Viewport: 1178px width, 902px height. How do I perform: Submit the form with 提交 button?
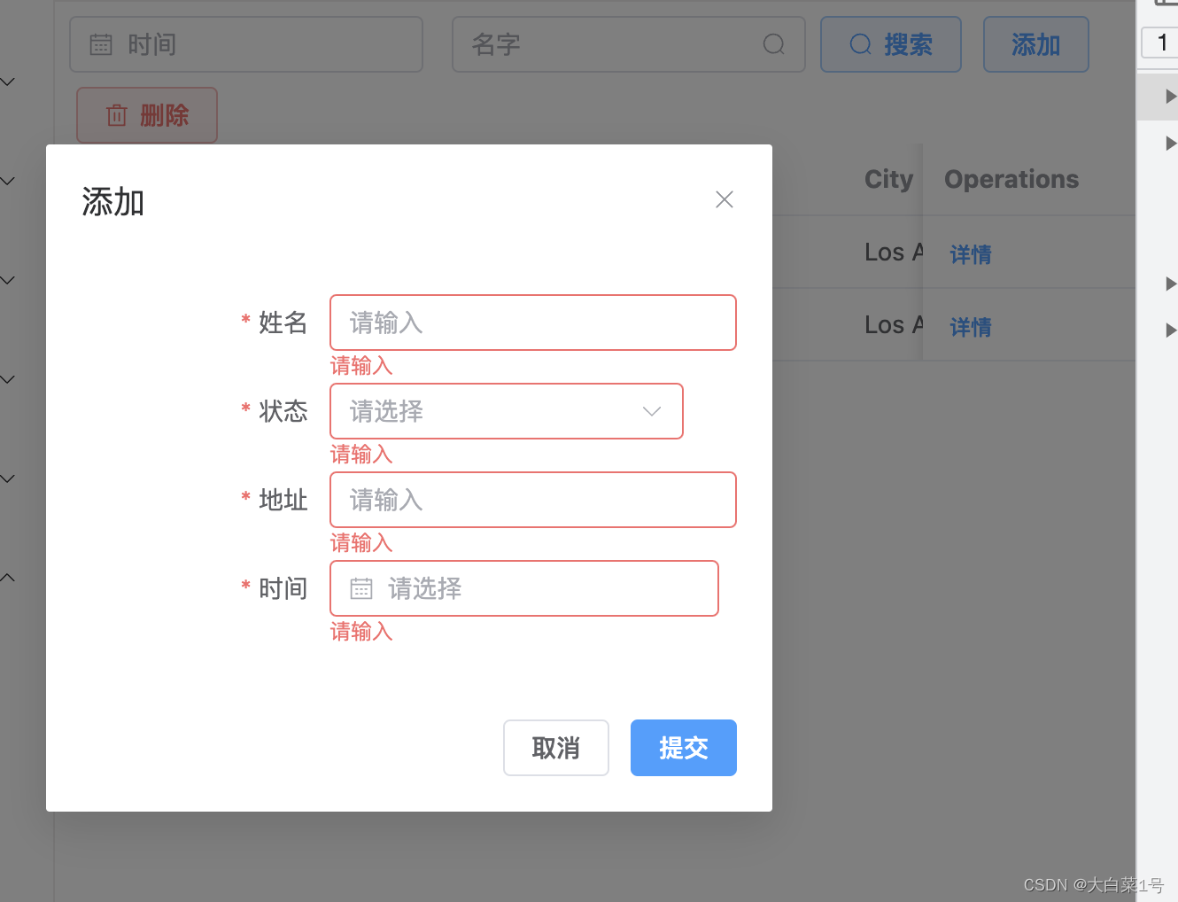pyautogui.click(x=684, y=748)
